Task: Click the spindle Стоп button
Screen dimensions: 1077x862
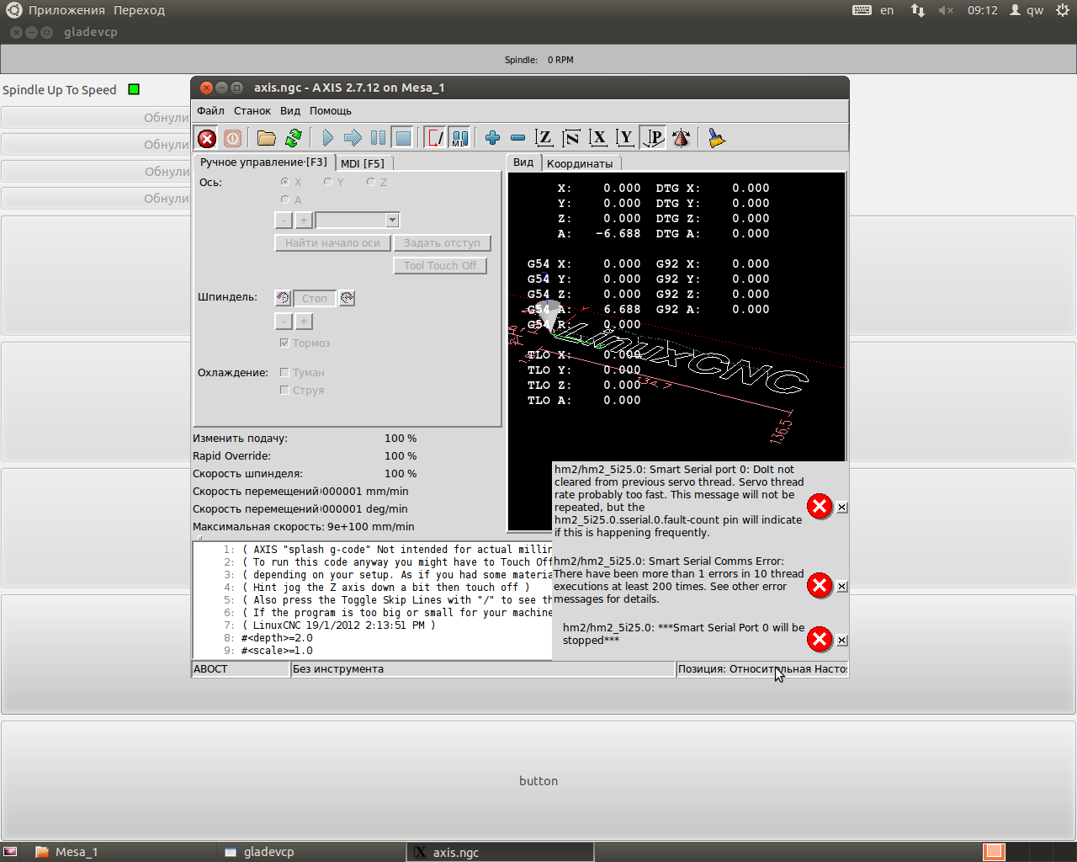Action: 315,298
